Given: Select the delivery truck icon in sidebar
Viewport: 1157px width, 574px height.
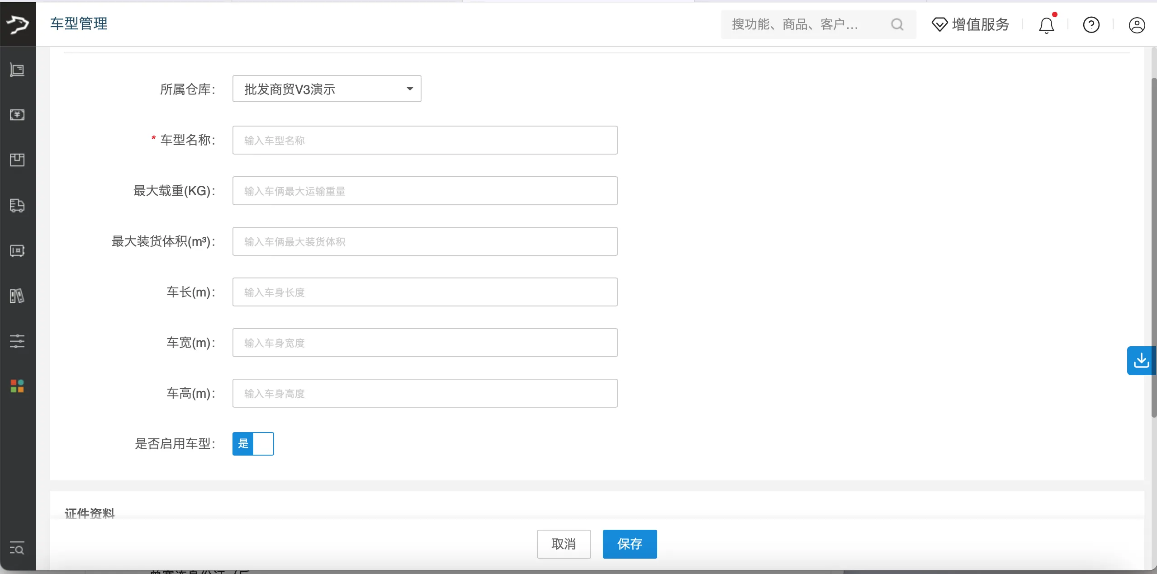Looking at the screenshot, I should [x=17, y=206].
